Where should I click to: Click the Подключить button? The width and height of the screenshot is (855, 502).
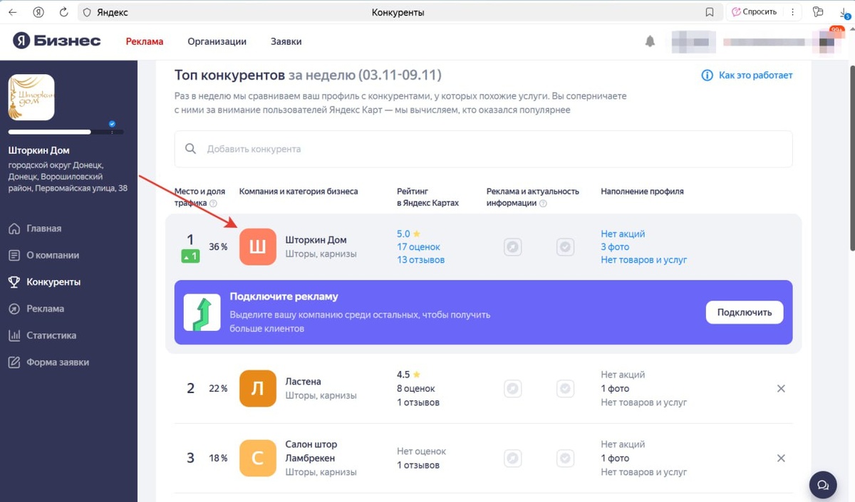(745, 313)
